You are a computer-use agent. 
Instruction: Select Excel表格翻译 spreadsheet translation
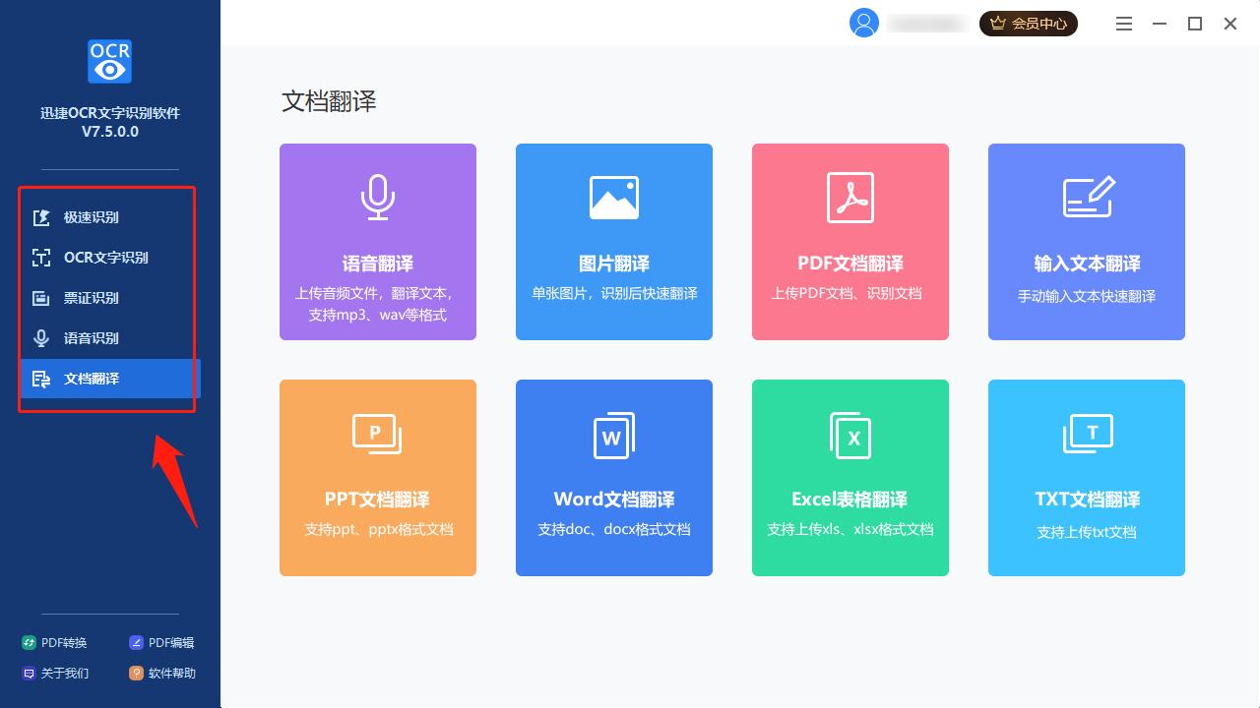pos(850,478)
